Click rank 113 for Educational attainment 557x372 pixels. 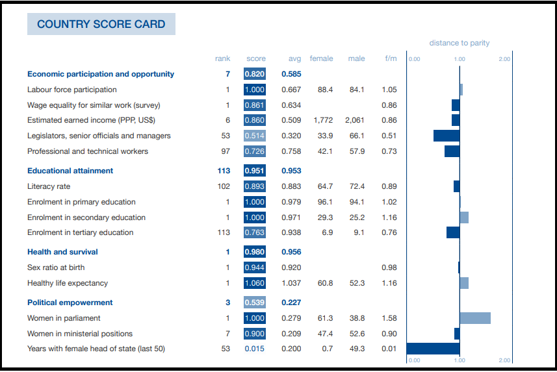coord(224,171)
